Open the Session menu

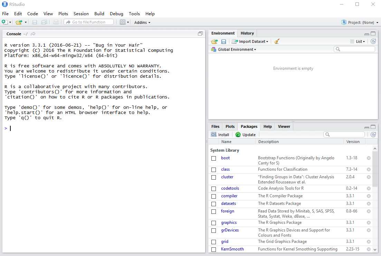pyautogui.click(x=81, y=13)
